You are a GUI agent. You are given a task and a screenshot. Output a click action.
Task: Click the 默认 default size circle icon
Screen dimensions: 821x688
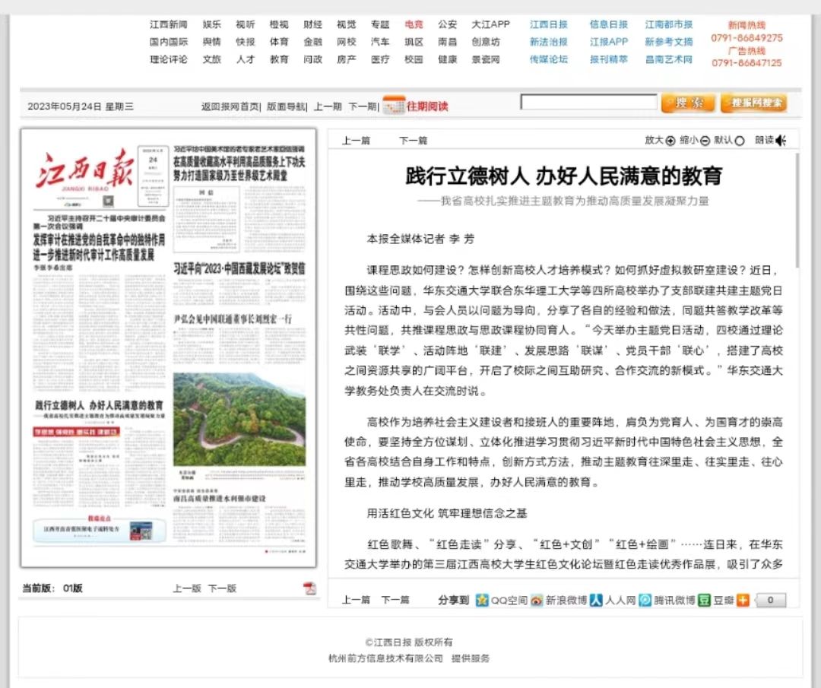(740, 141)
